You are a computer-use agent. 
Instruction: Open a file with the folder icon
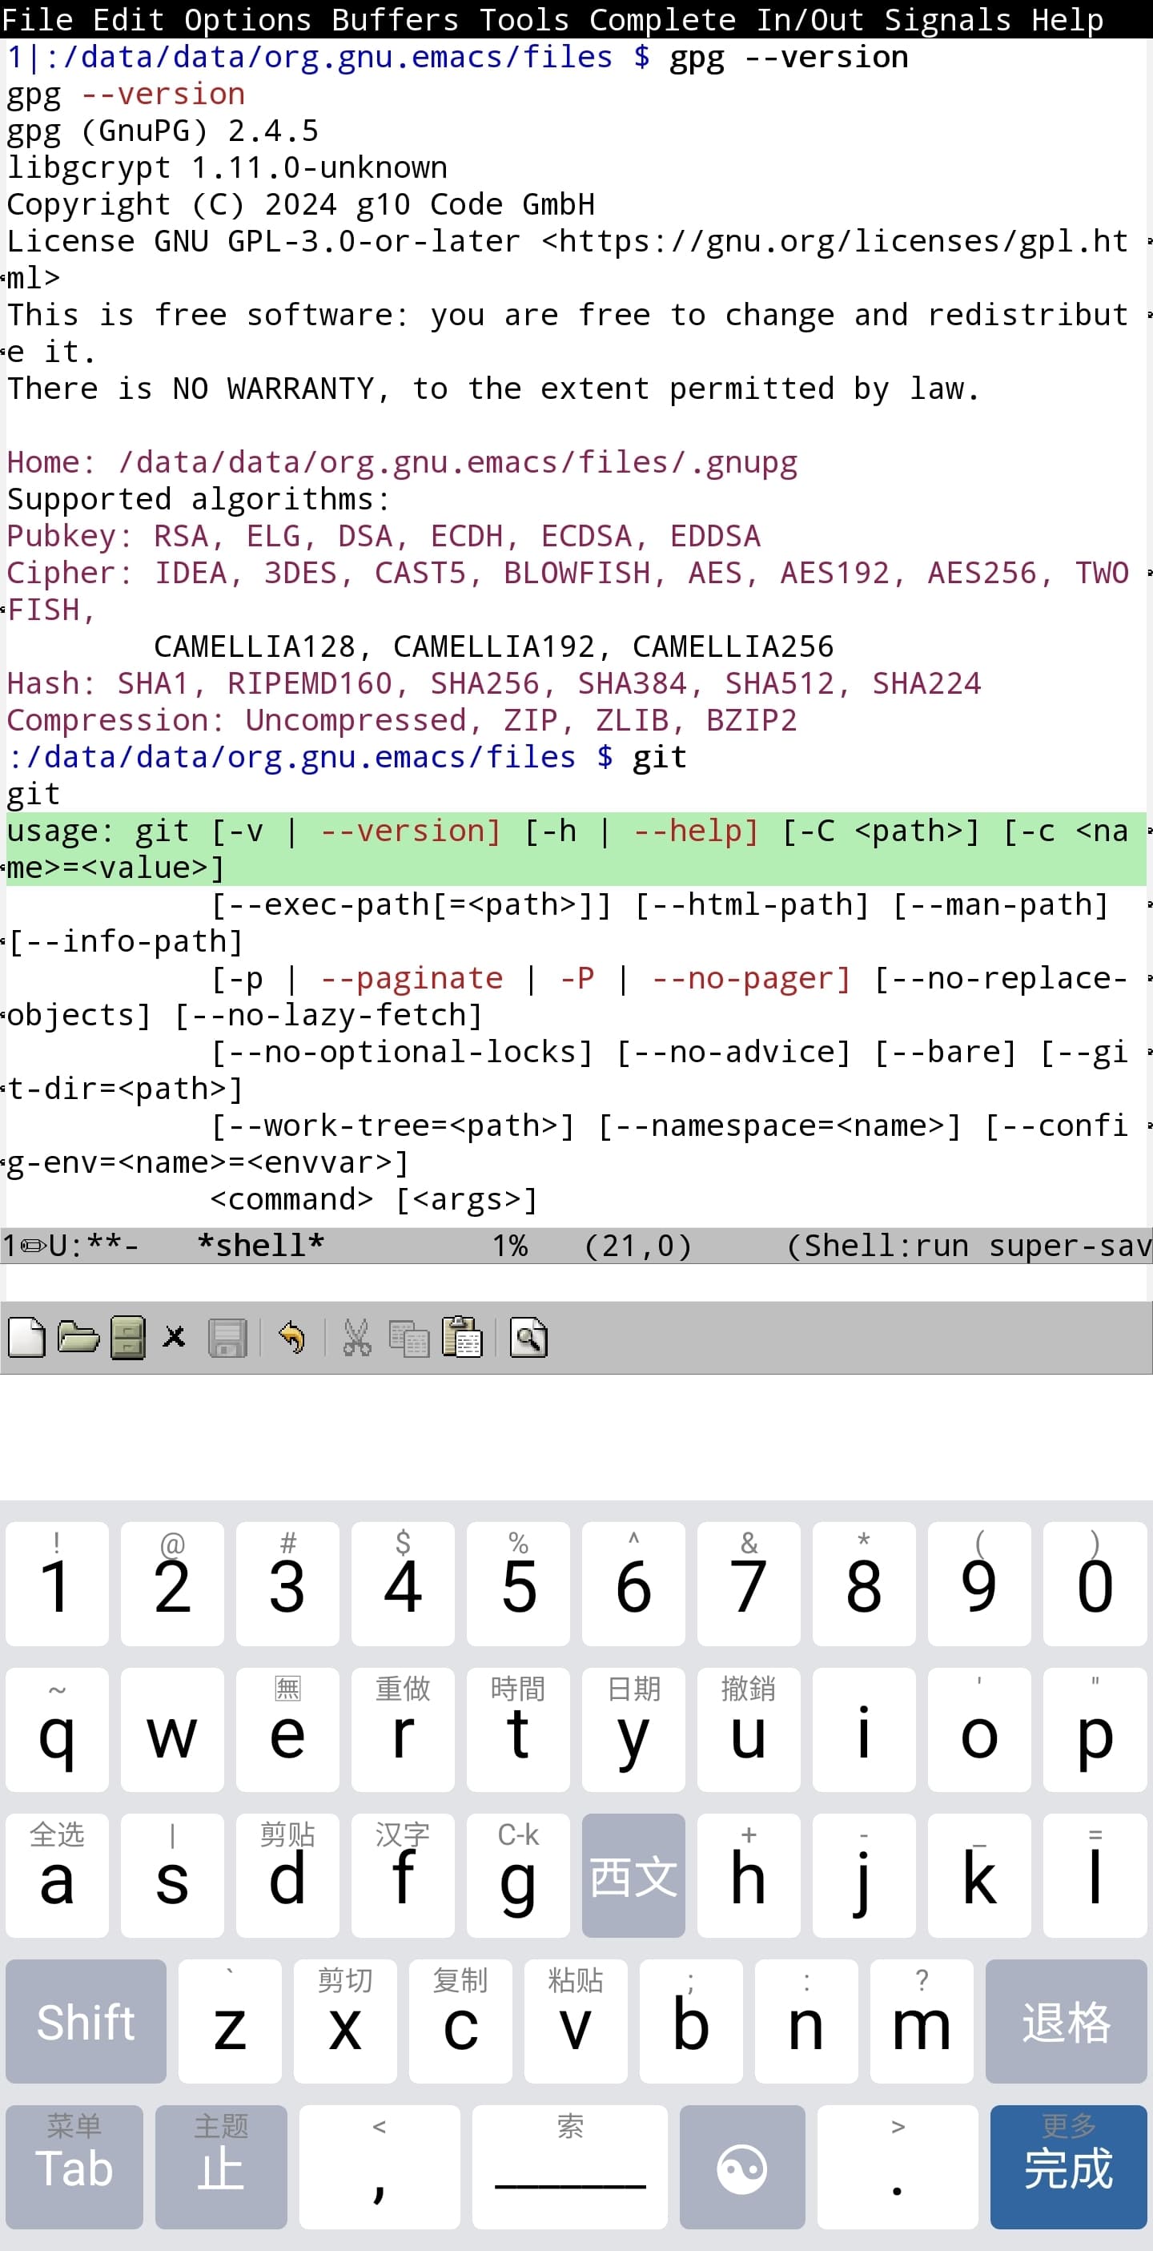tap(78, 1337)
